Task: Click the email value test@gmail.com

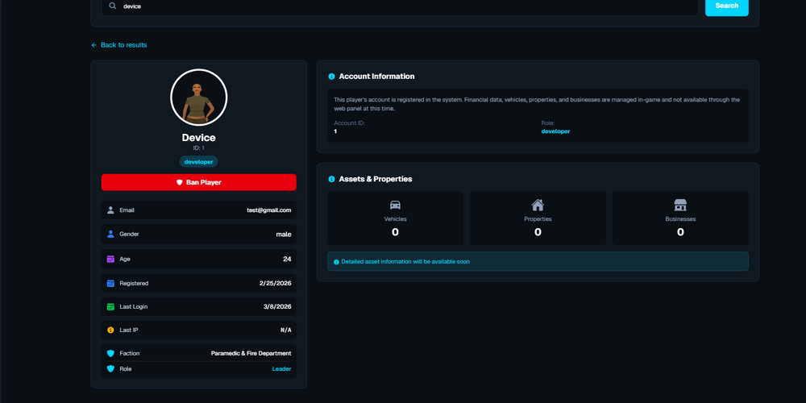Action: (x=269, y=210)
